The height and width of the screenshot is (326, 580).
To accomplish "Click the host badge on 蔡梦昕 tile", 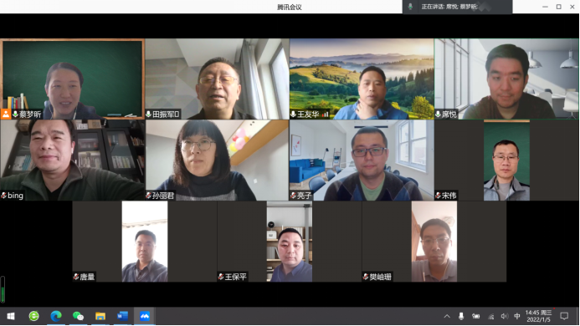I will pos(6,114).
